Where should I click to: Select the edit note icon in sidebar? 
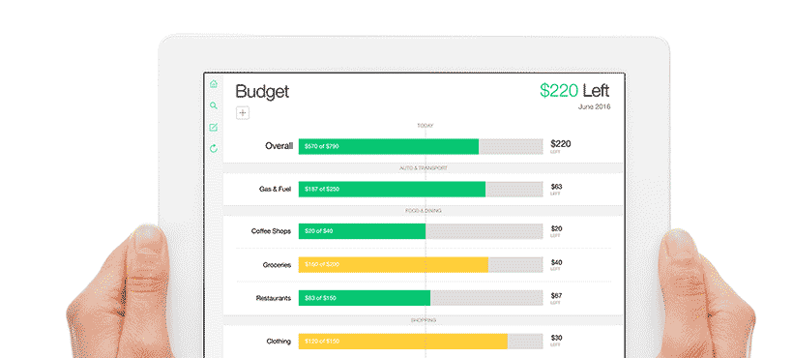click(214, 128)
